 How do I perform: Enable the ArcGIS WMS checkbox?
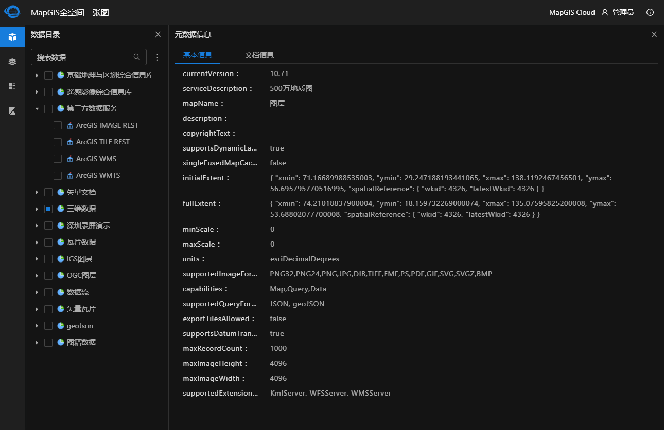[x=58, y=159]
